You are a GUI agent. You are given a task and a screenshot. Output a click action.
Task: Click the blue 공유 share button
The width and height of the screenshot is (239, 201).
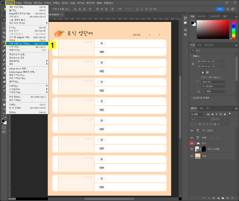coord(219,9)
